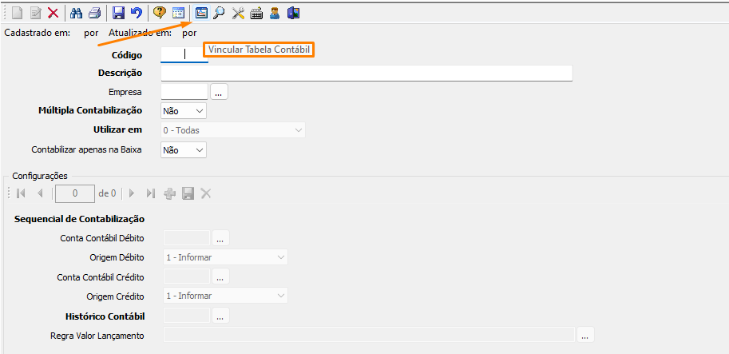Click the New record blank page icon

[x=18, y=14]
